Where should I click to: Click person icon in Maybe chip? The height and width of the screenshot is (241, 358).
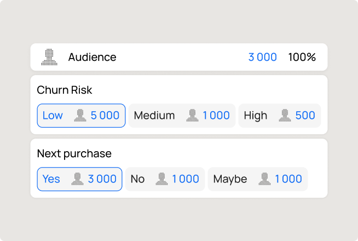tap(264, 179)
